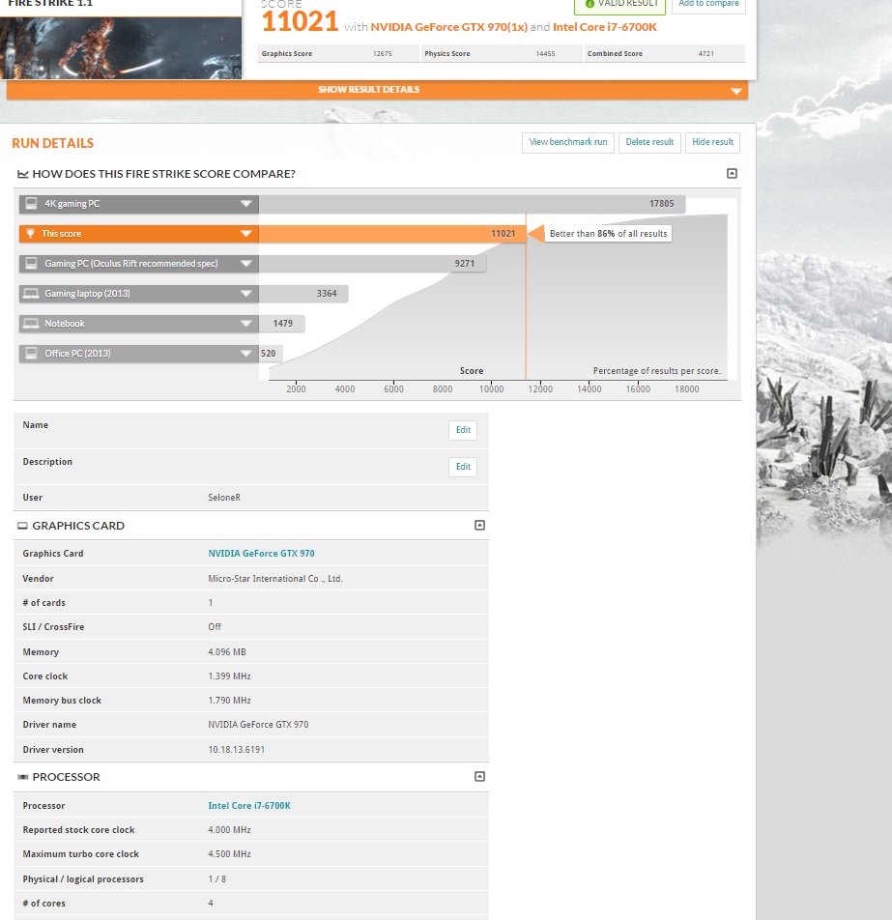Open NVIDIA GeForce GTX 970 link in Graphics Card row

tap(261, 554)
